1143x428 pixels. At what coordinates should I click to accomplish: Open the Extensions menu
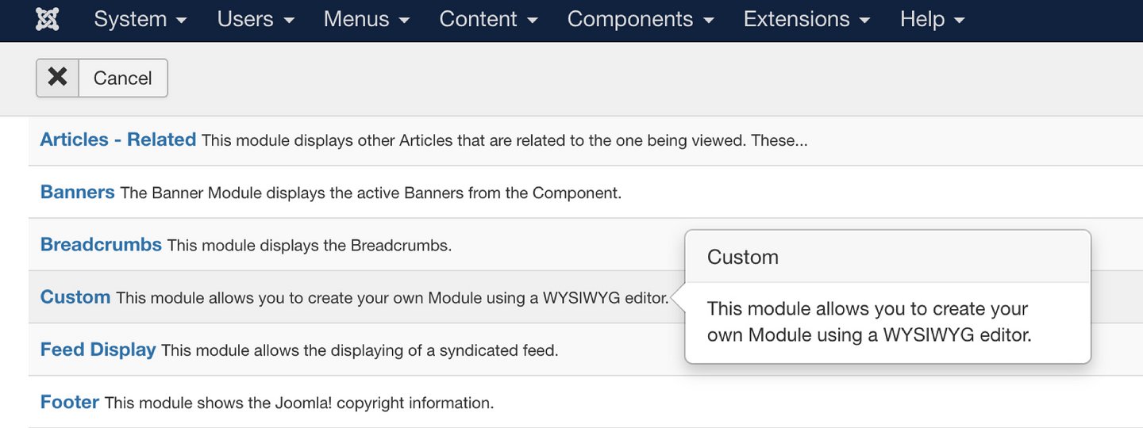coord(806,19)
